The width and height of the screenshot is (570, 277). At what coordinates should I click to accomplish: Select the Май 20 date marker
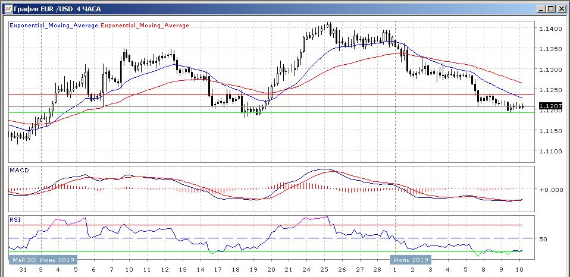(22, 260)
